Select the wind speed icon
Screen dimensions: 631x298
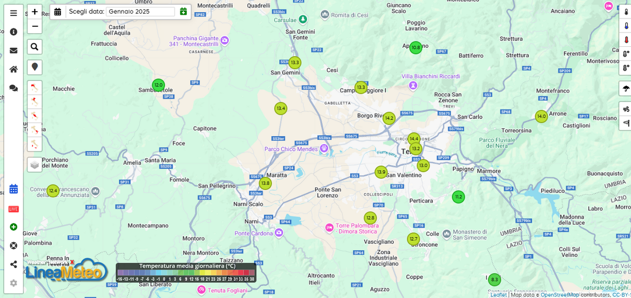(626, 109)
